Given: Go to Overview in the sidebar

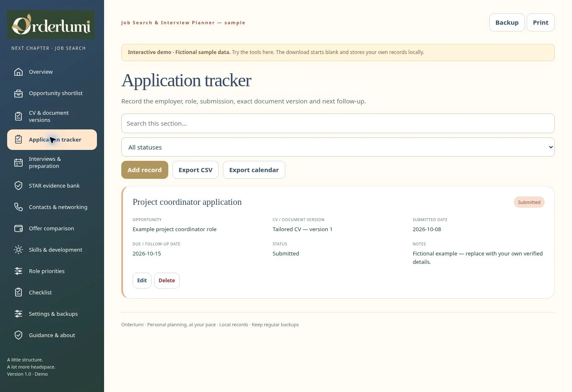Looking at the screenshot, I should 52,72.
